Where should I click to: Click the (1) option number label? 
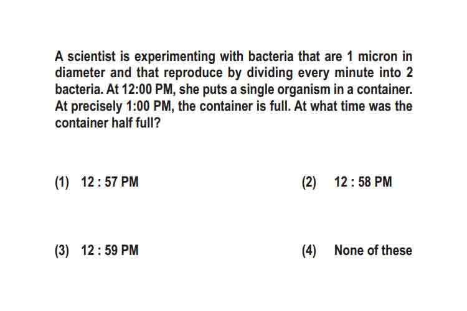(62, 182)
